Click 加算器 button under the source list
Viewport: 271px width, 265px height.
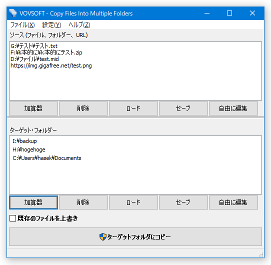[33, 108]
